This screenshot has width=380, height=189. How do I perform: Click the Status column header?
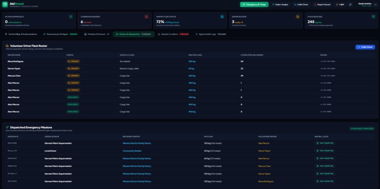coord(70,55)
